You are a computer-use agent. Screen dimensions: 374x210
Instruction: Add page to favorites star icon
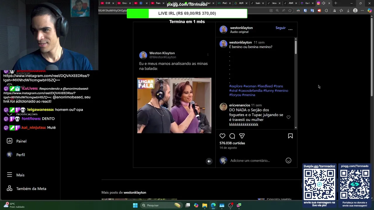[x=290, y=10]
